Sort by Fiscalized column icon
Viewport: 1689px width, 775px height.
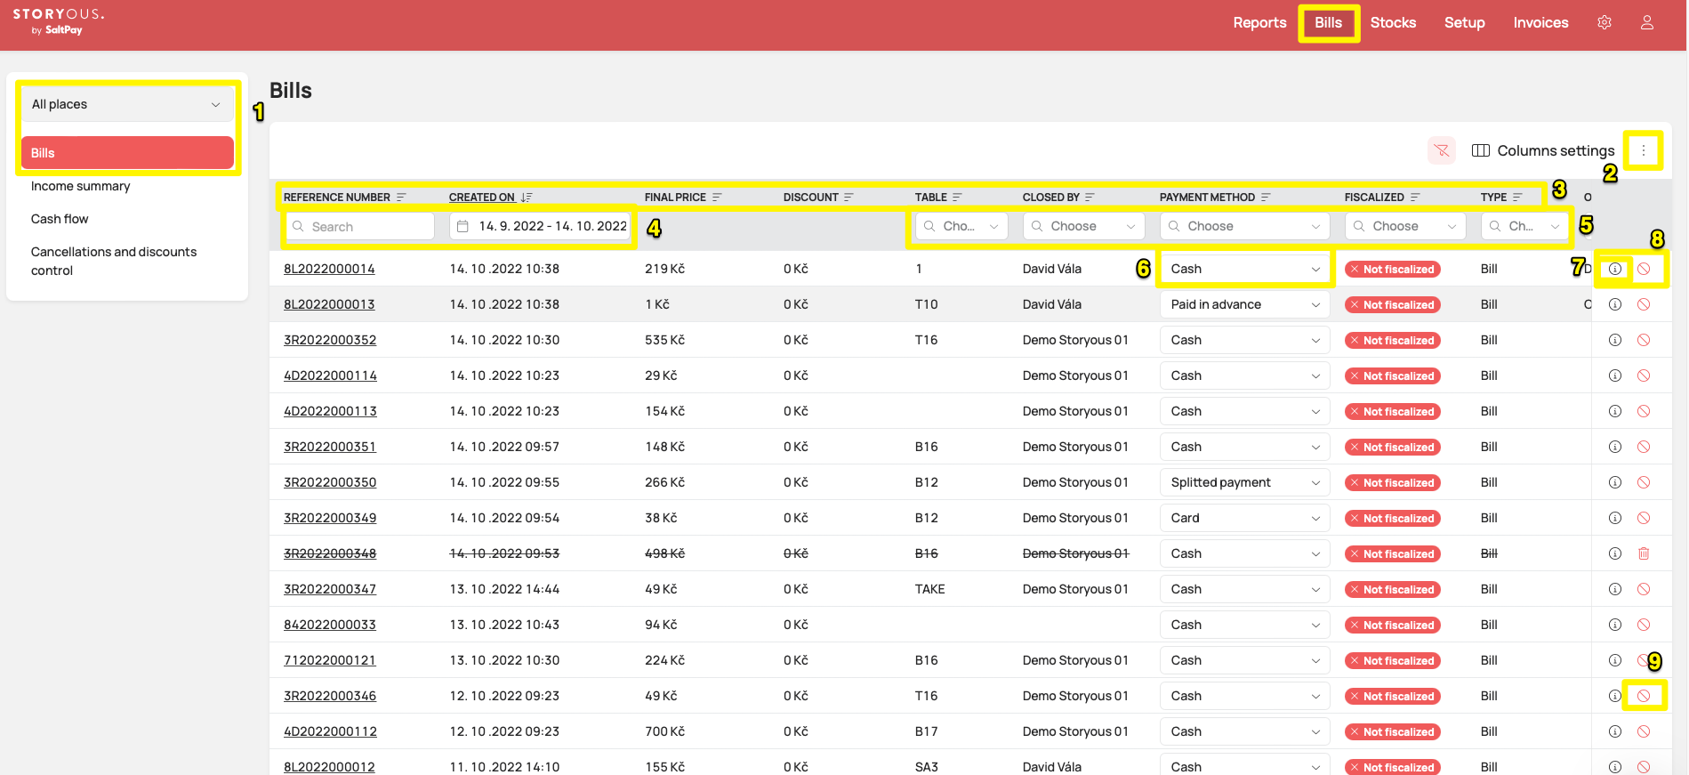[1415, 198]
